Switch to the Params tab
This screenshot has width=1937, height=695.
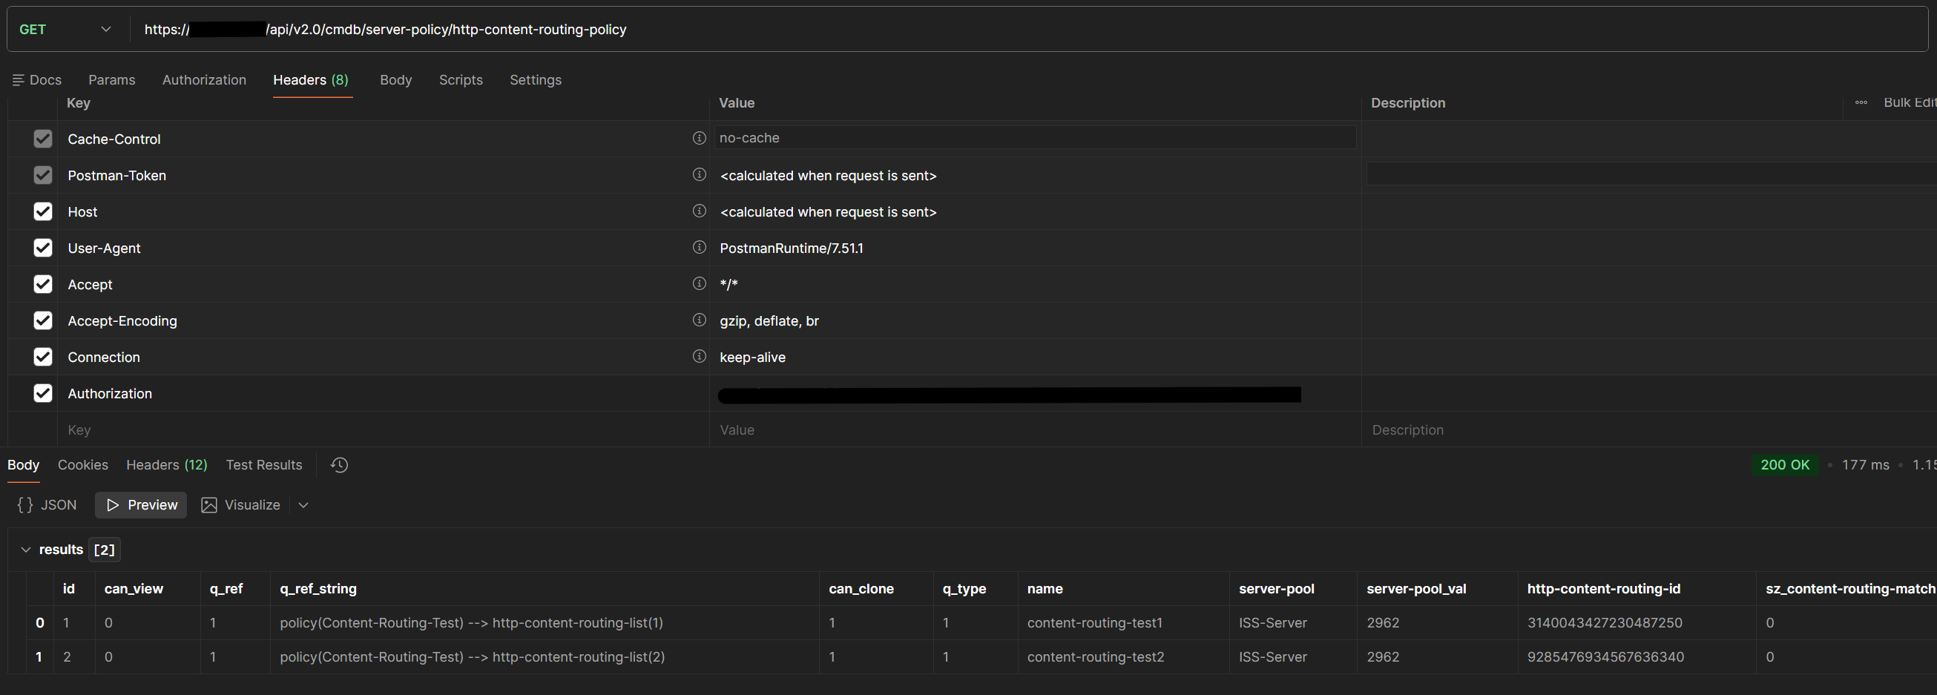point(112,79)
